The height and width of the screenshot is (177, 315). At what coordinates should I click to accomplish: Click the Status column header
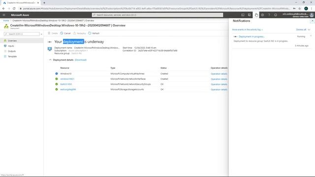[163, 68]
